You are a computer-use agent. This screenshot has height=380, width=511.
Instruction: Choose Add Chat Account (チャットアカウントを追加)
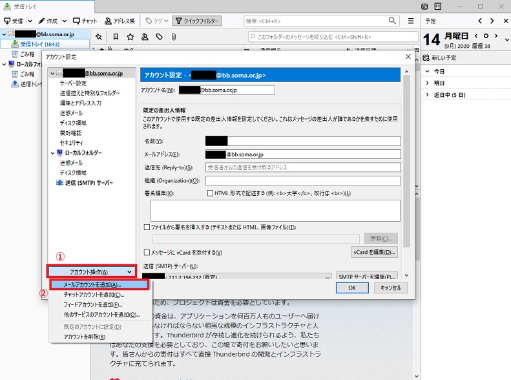pos(94,295)
